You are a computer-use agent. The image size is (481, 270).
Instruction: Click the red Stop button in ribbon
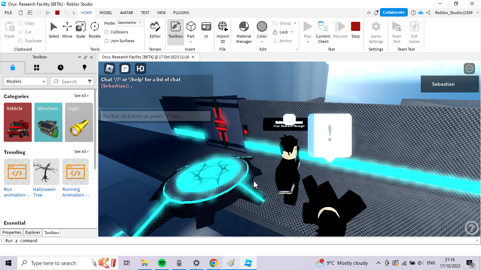pos(356,30)
